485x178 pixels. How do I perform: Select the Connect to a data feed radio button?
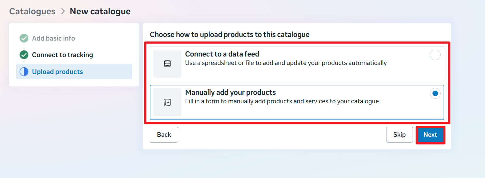click(x=435, y=55)
